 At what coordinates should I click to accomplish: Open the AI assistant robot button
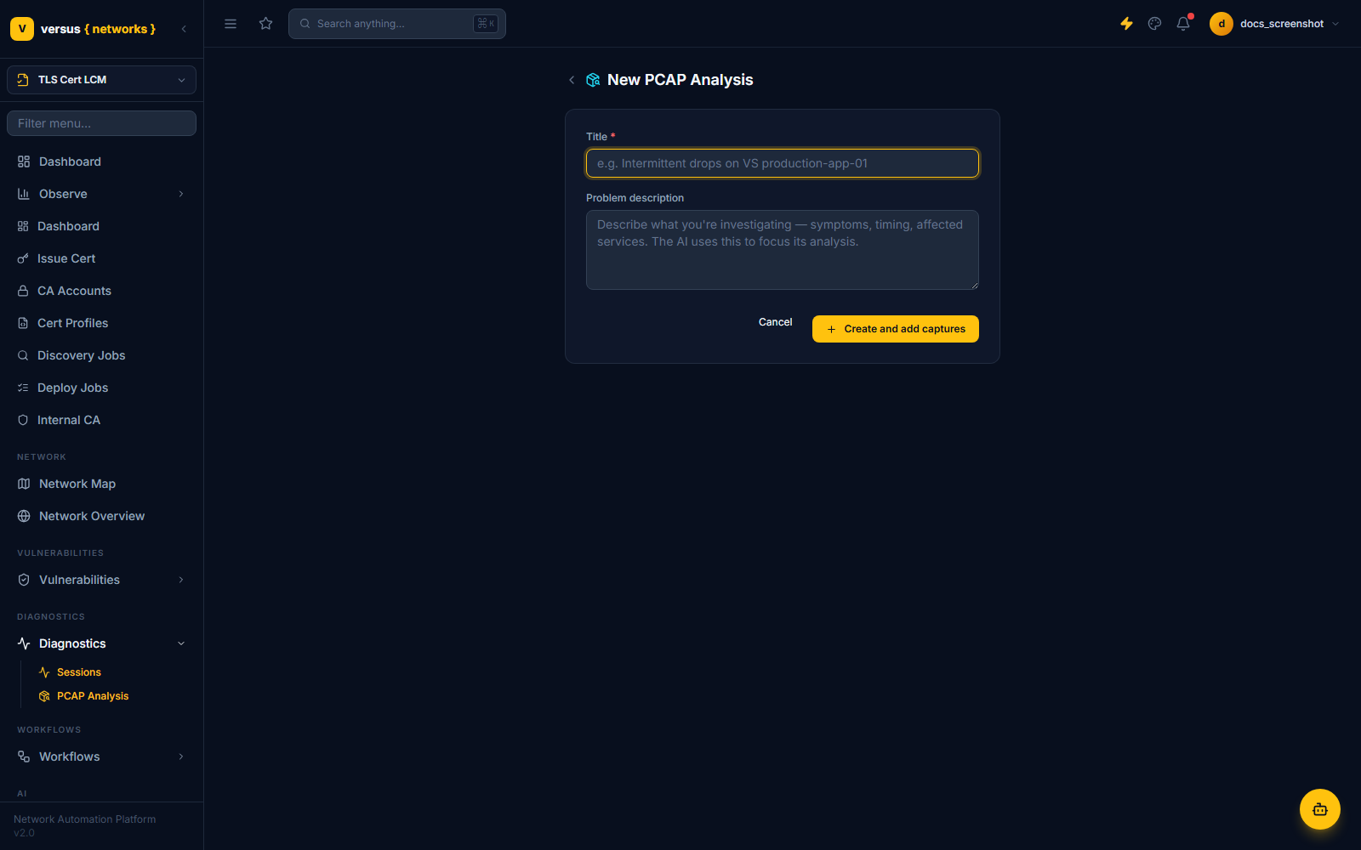coord(1320,809)
